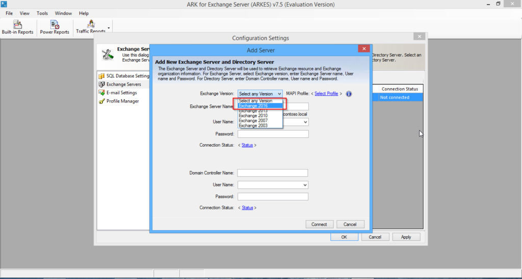Choose 'Select any Version' list entry
The image size is (522, 279).
coord(260,101)
